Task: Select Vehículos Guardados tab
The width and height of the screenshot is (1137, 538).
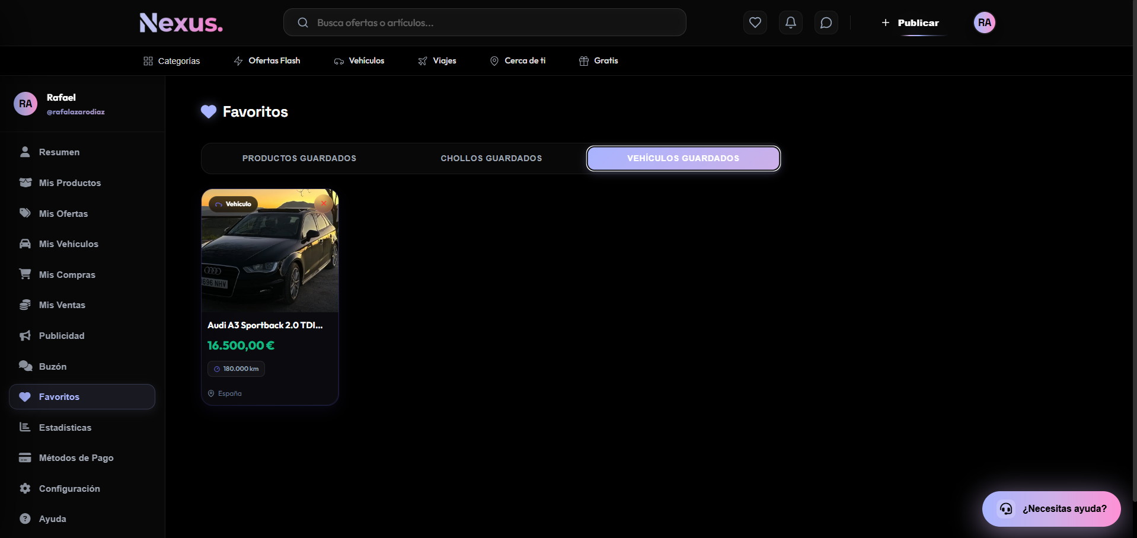Action: tap(683, 158)
